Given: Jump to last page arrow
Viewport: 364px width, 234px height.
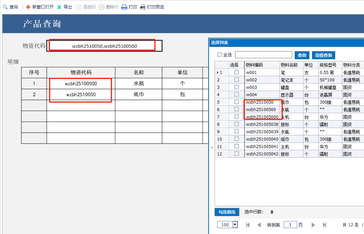Looking at the screenshot, I should [x=324, y=225].
